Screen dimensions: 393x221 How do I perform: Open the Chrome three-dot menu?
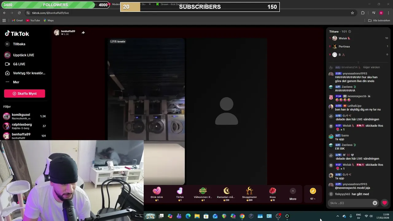click(388, 13)
